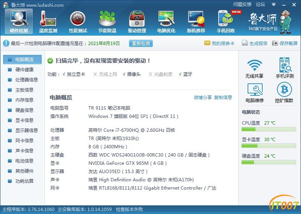The width and height of the screenshot is (301, 214).
Task: Open 手机回收 phone recycling
Action: [226, 22]
